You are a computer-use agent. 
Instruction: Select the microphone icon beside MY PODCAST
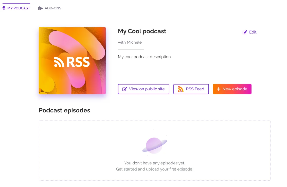pos(4,8)
